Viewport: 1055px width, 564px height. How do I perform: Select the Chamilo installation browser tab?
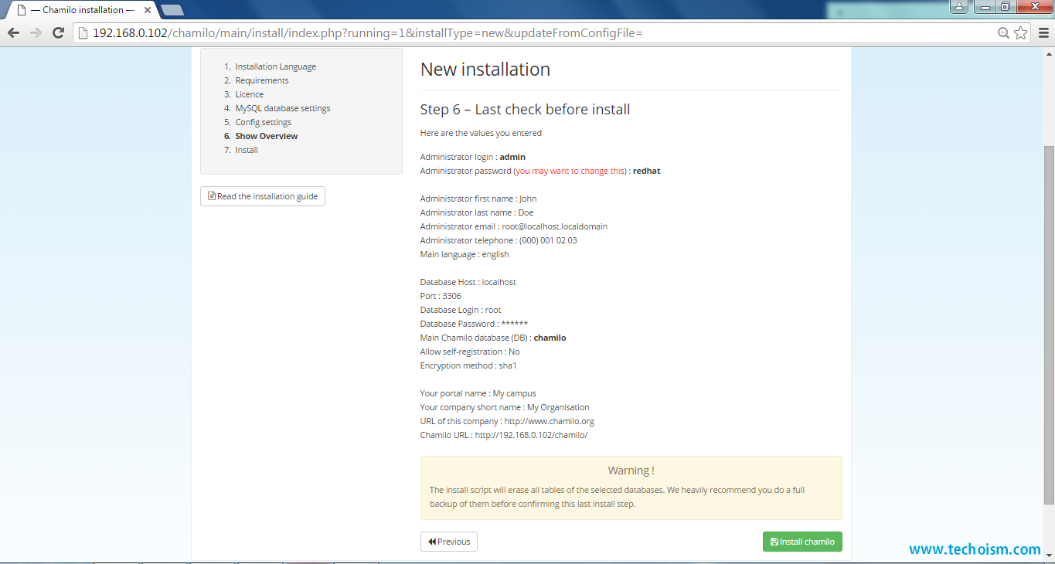[x=82, y=10]
